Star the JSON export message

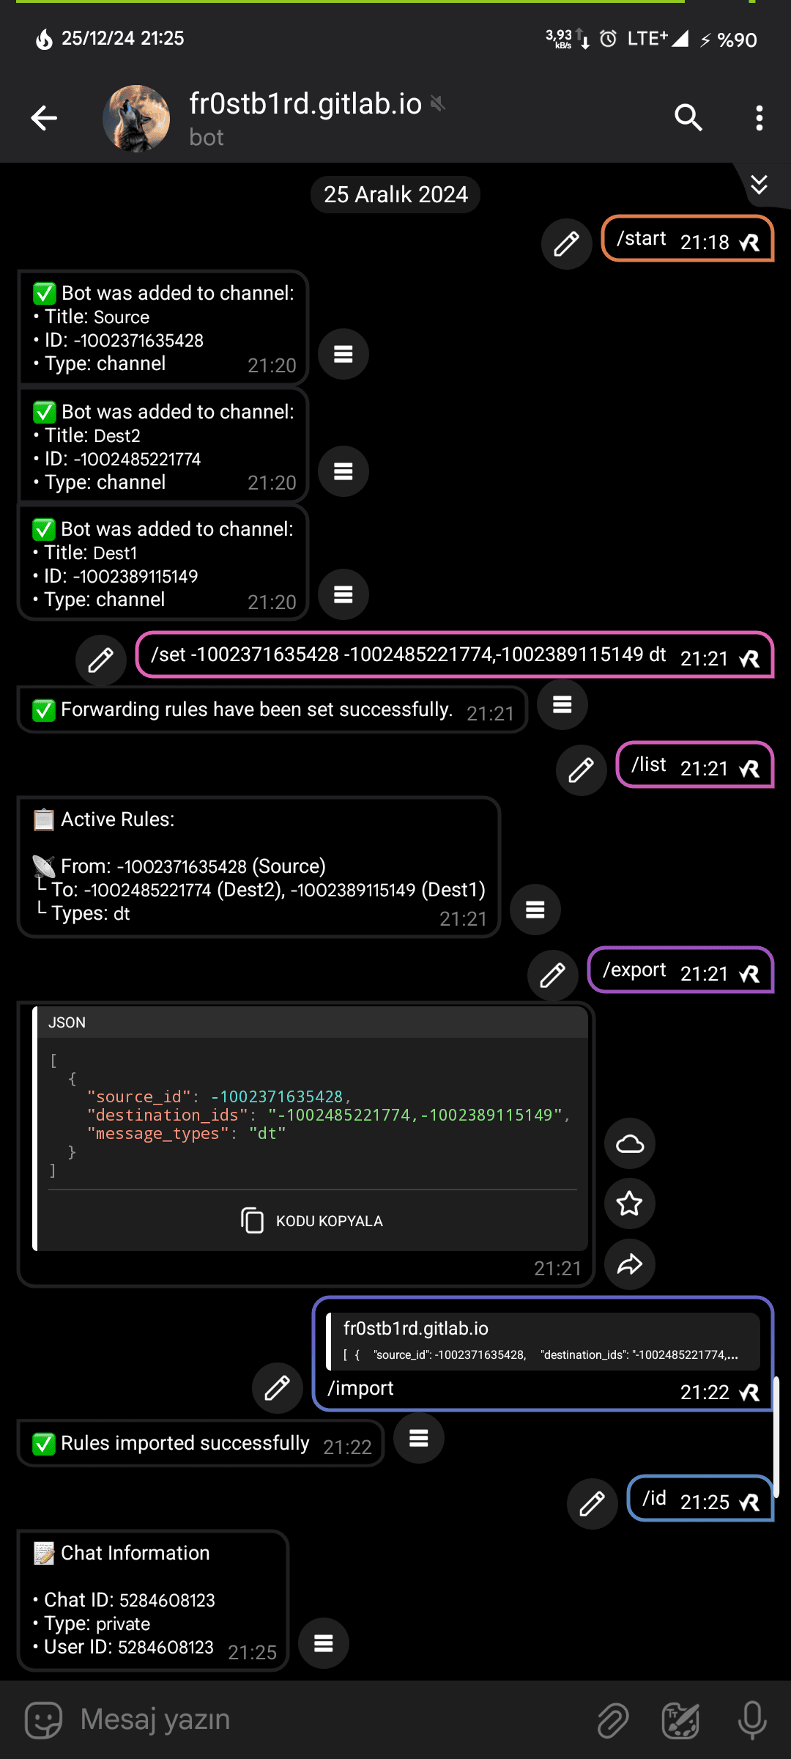click(x=630, y=1203)
